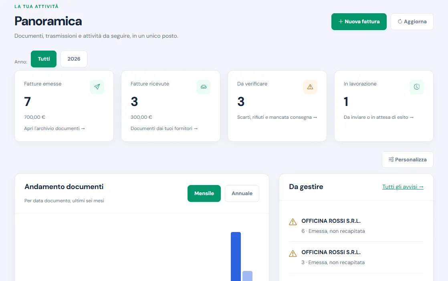Filter the overview by year 2026
The width and height of the screenshot is (448, 281).
[x=74, y=59]
